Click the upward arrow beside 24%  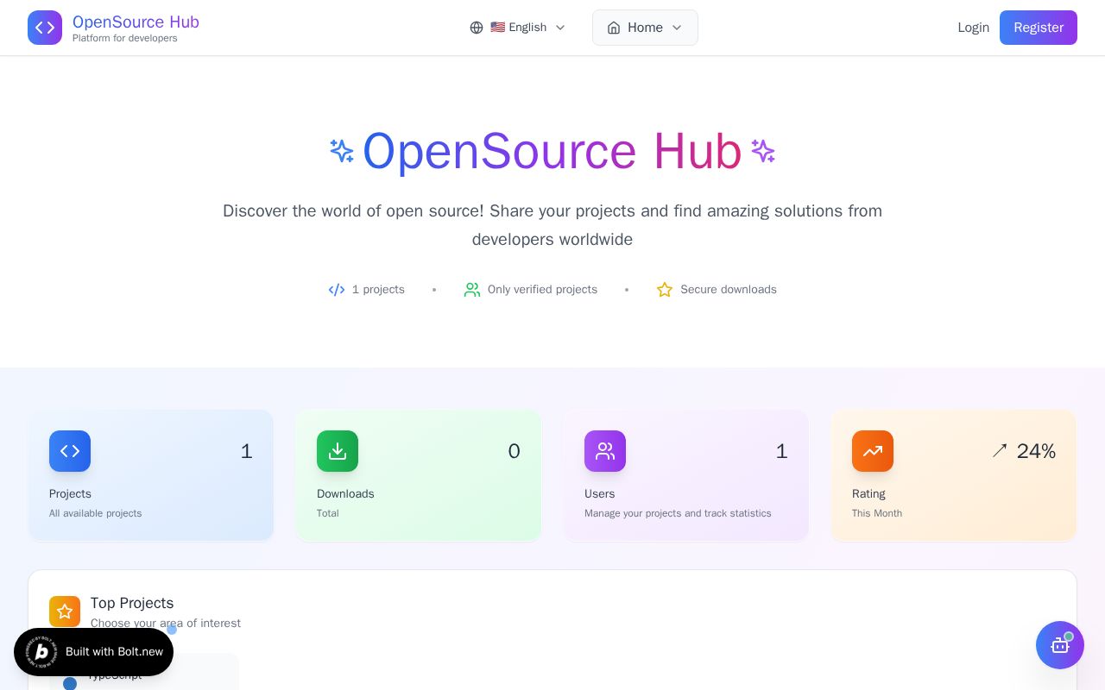pyautogui.click(x=1000, y=451)
